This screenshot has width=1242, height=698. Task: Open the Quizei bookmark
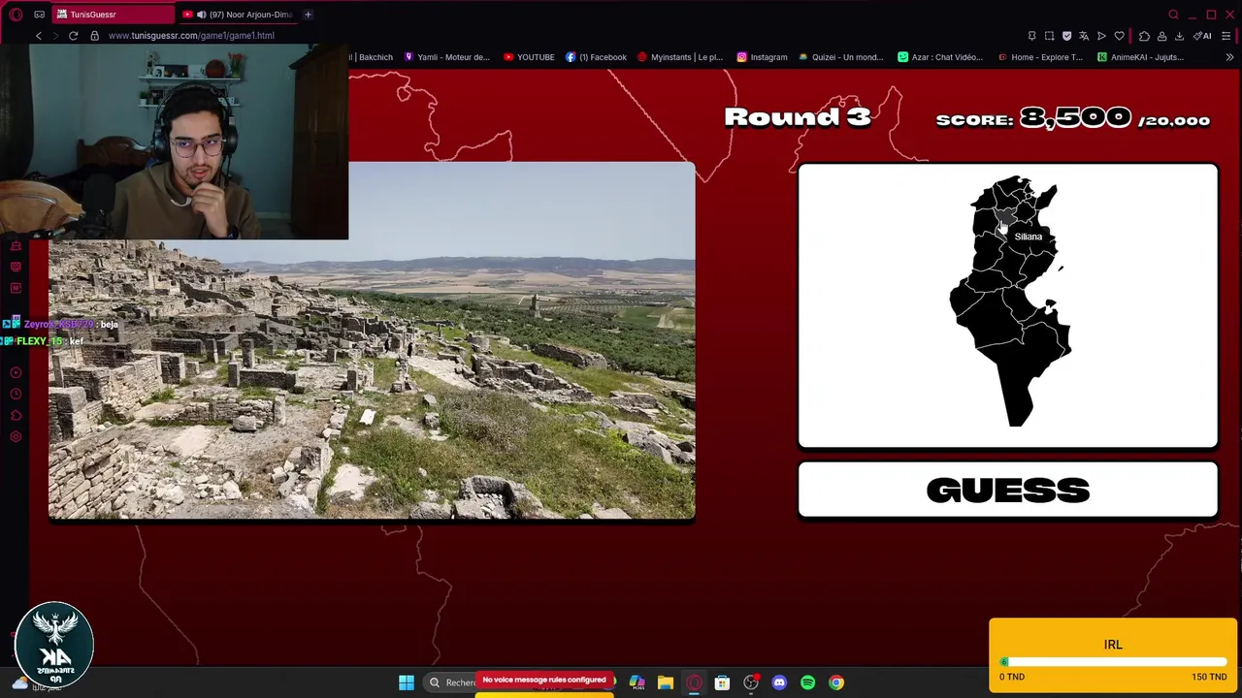(840, 57)
